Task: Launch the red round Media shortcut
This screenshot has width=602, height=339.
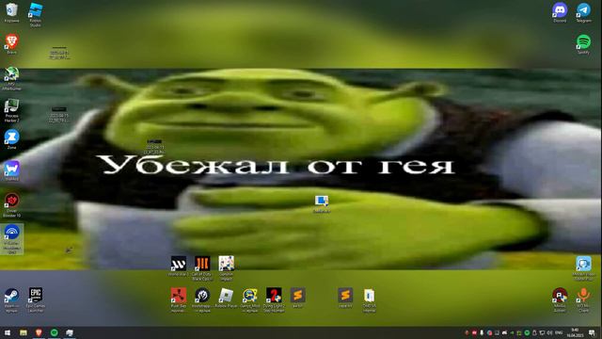Action: 560,299
